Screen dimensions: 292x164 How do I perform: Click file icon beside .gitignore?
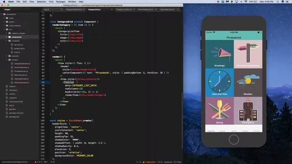tap(7, 98)
